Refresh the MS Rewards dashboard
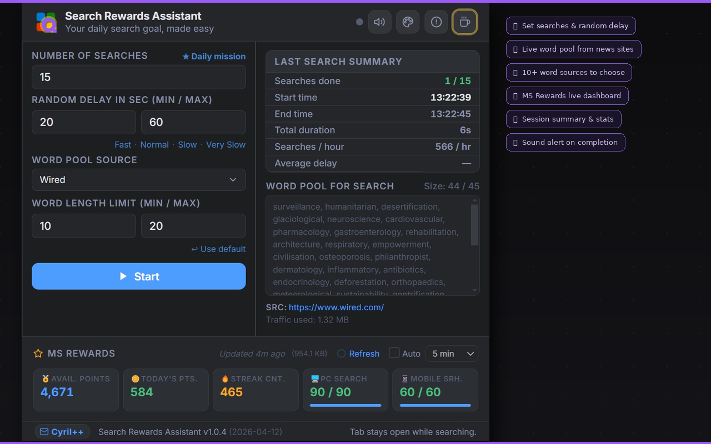 pyautogui.click(x=358, y=354)
